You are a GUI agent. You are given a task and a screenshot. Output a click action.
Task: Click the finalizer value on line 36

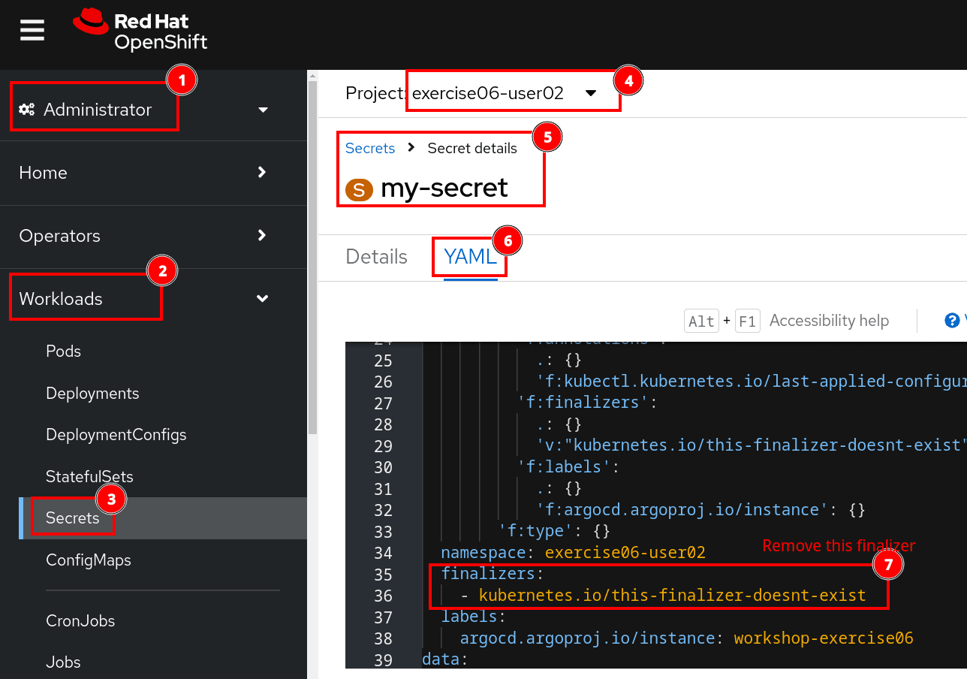672,596
